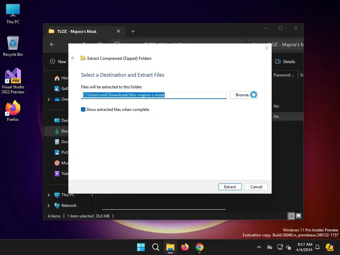Open taskbar Search
This screenshot has width=340, height=255.
coord(156,247)
